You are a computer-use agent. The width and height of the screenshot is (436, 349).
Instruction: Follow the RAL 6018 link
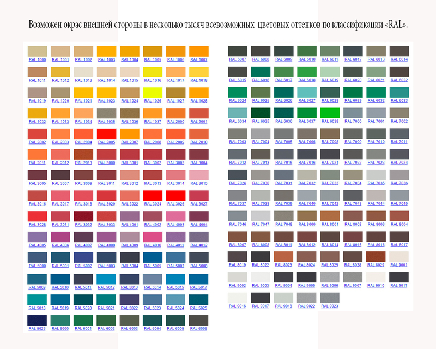306,80
